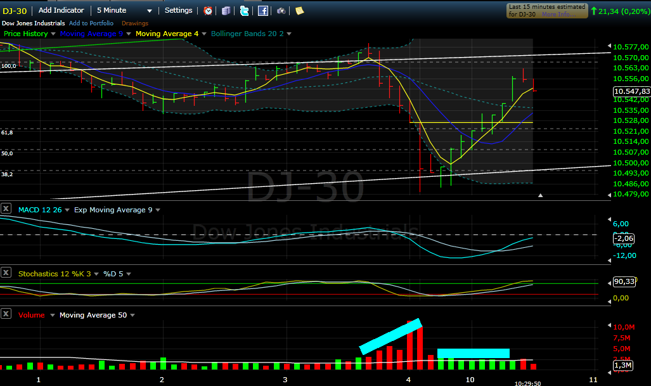Click the -12,00 MACD axis label
Viewport: 651px width, 386px height.
pyautogui.click(x=624, y=255)
